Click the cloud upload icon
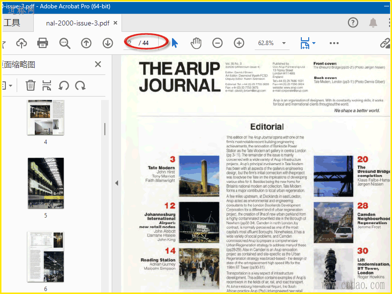 coord(22,43)
